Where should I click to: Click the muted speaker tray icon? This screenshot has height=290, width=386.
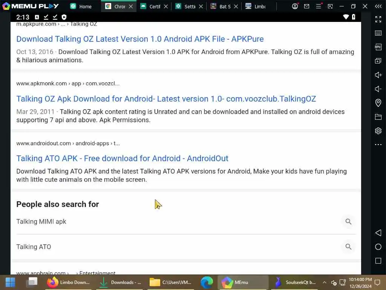point(334,282)
